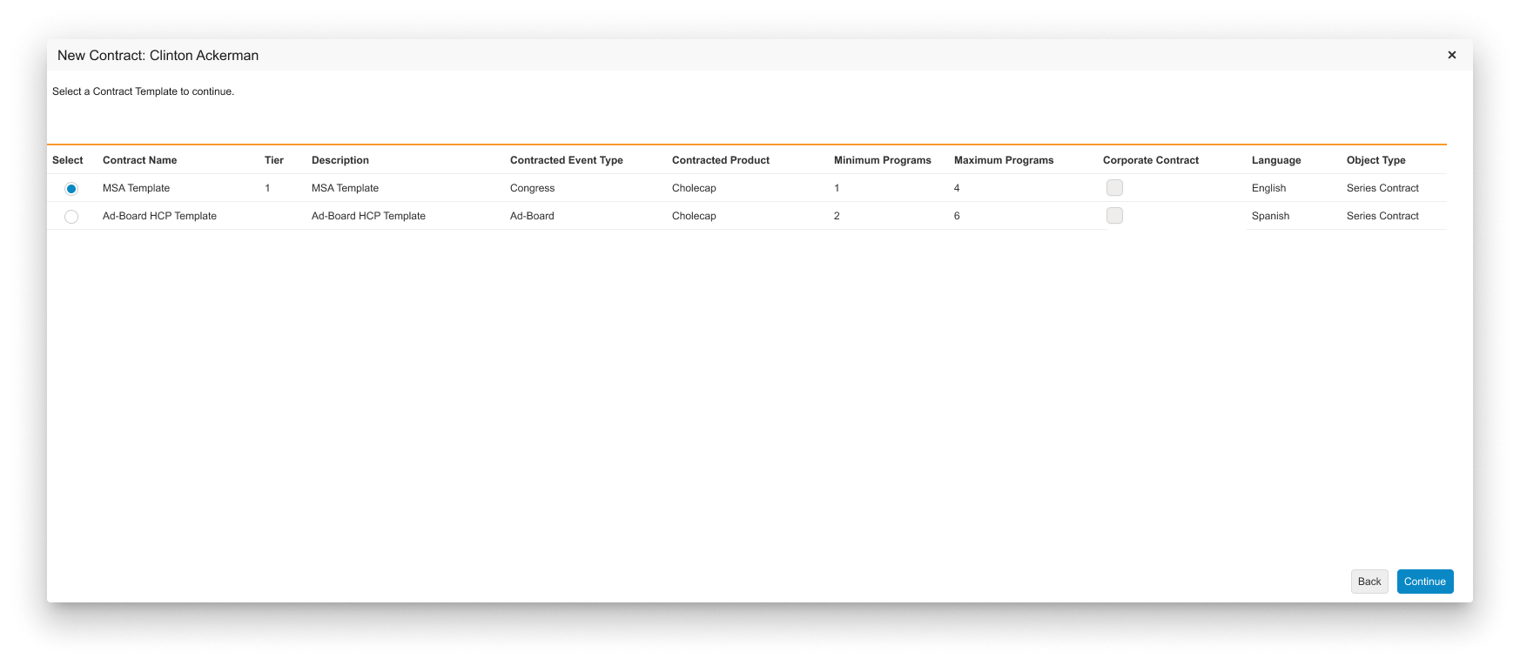Viewport: 1520px width, 659px height.
Task: Select the MSA Template radio button
Action: click(x=71, y=189)
